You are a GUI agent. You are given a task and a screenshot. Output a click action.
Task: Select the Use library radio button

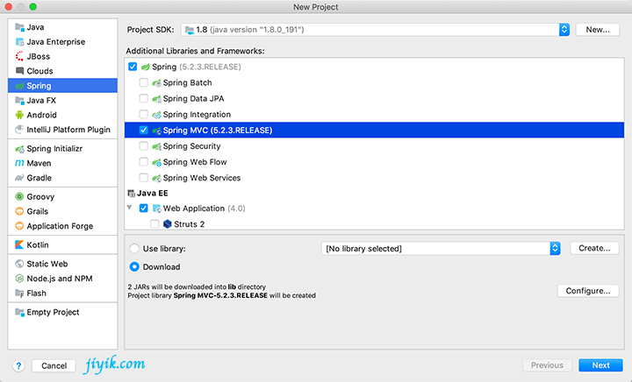[134, 249]
